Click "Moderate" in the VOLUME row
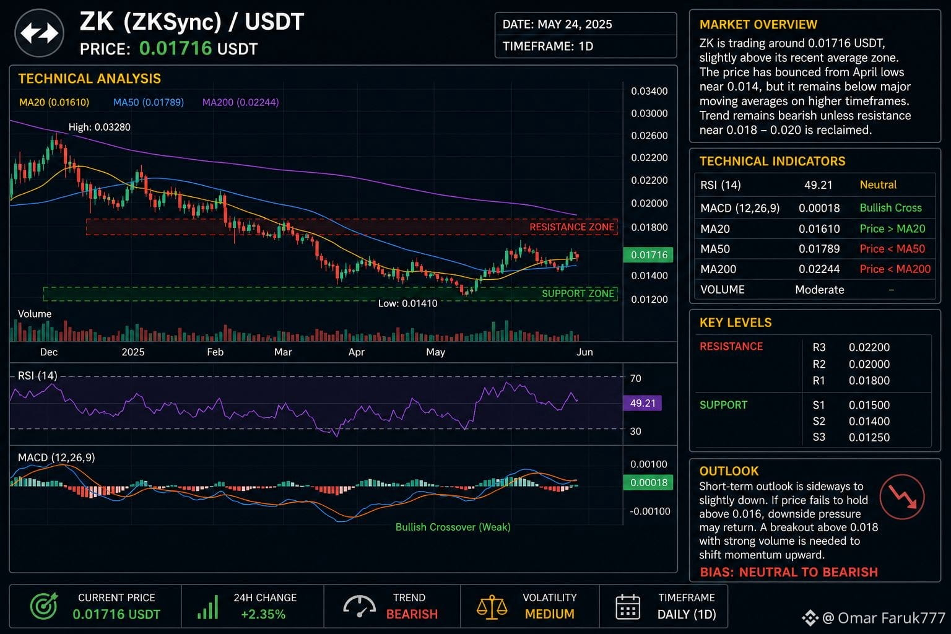The height and width of the screenshot is (634, 951). pyautogui.click(x=820, y=290)
